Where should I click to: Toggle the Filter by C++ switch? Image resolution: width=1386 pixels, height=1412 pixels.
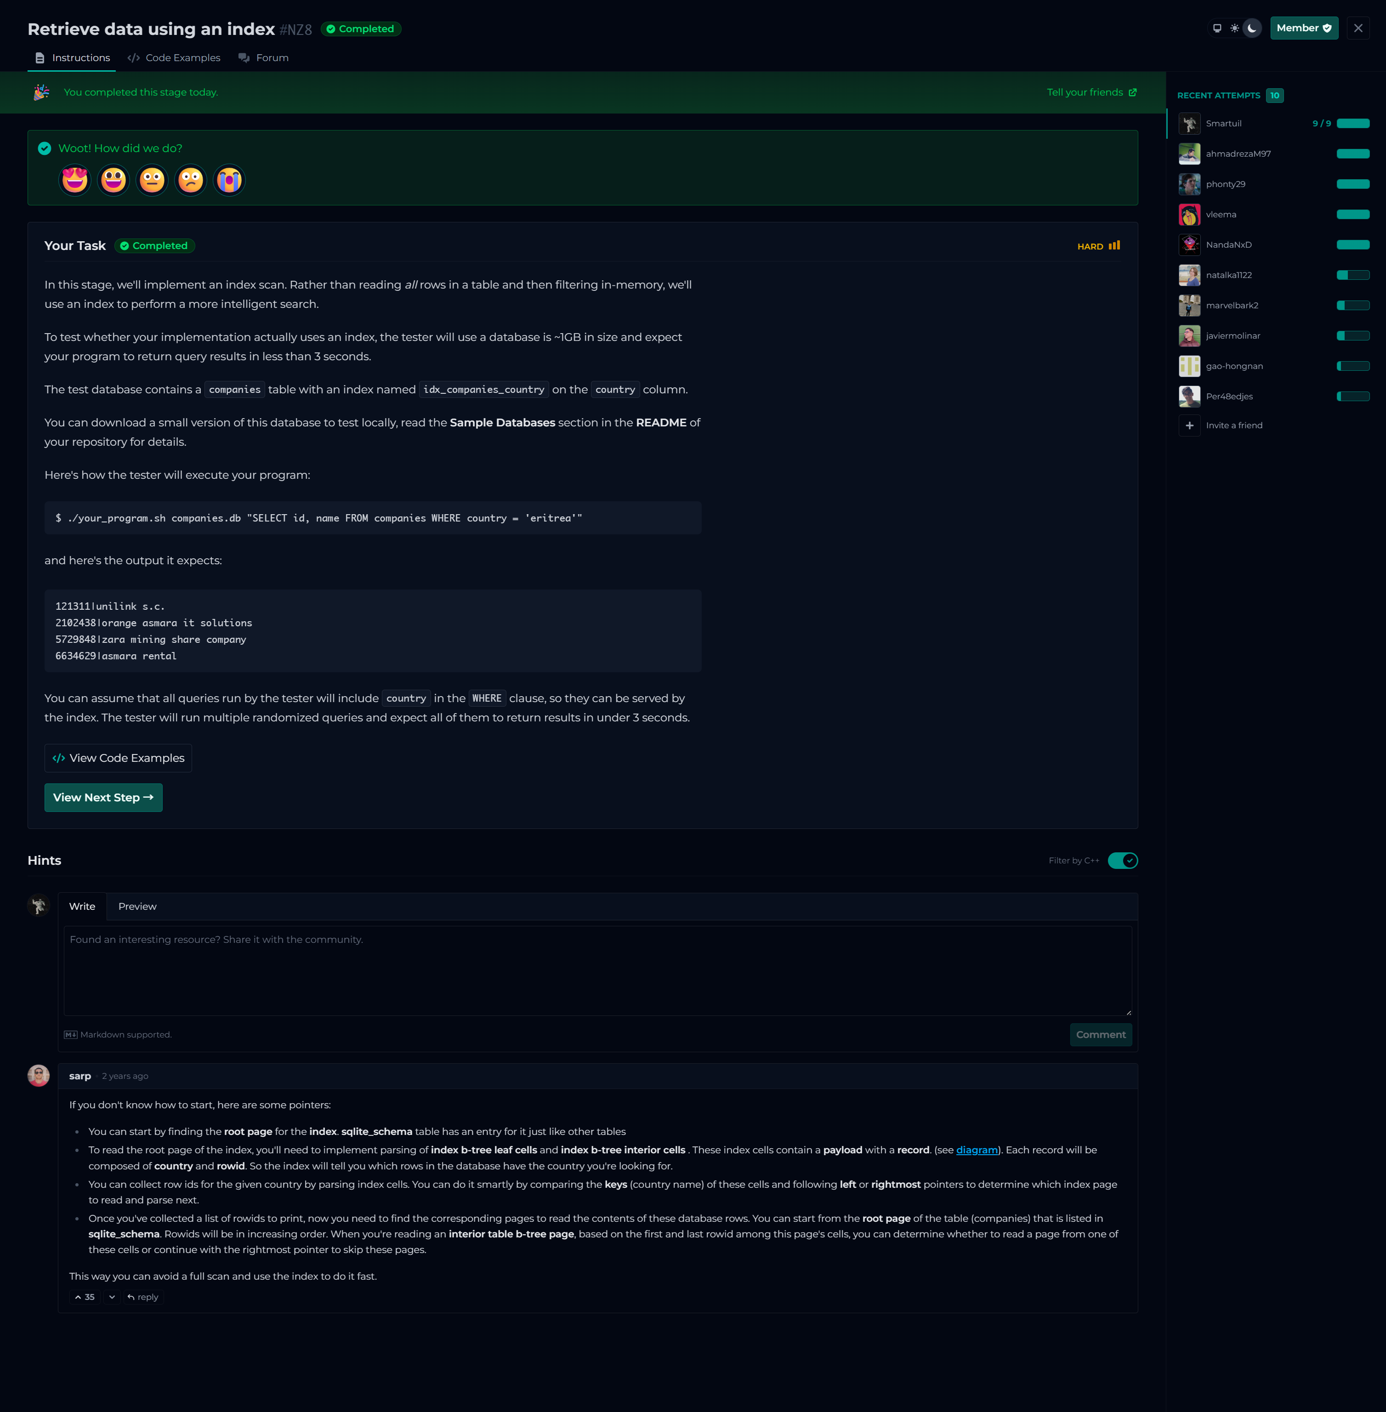(x=1123, y=860)
